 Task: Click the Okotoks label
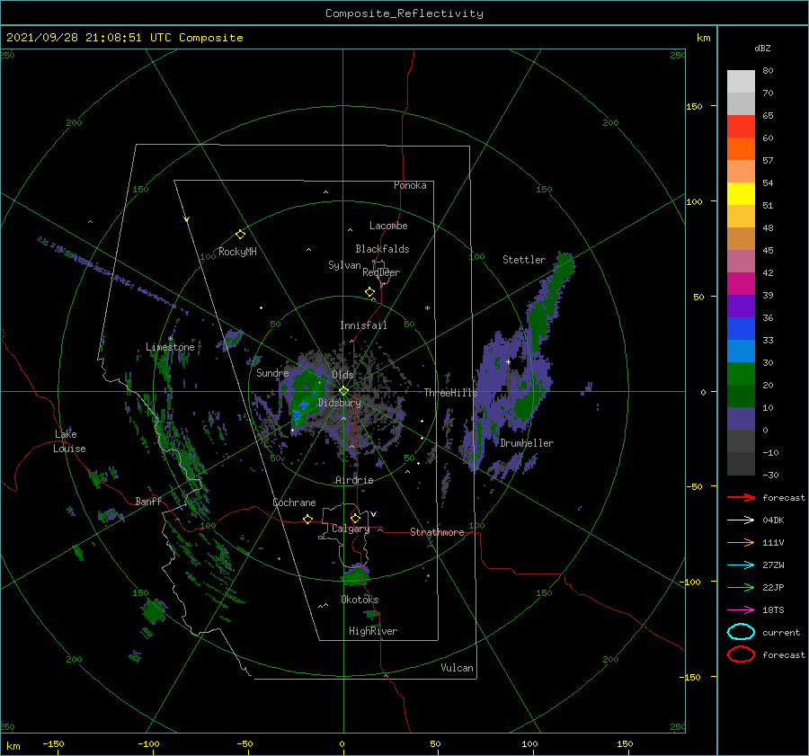coord(360,600)
